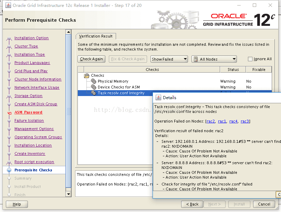
Task: Open the Show Failed dropdown
Action: [169, 59]
